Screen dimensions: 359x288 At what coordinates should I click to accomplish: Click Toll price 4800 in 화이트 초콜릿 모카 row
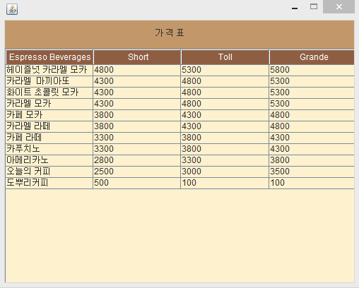(x=225, y=92)
